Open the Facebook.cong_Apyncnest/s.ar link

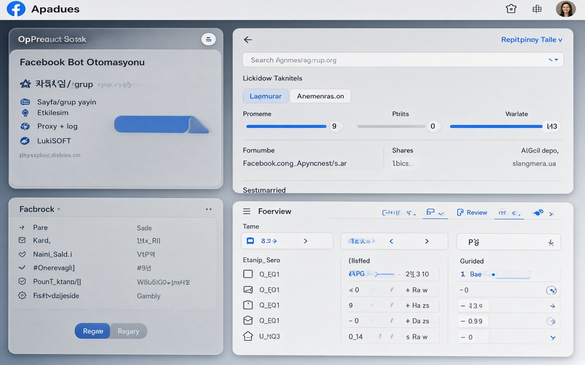294,164
